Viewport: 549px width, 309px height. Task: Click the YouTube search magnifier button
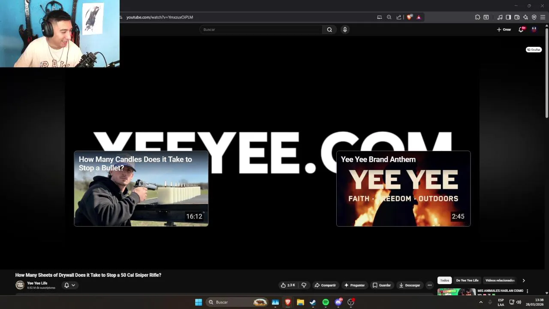coord(329,30)
